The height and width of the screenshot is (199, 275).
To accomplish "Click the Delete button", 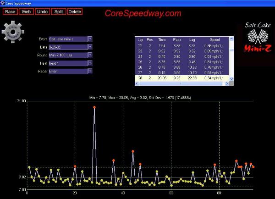I will coord(75,11).
